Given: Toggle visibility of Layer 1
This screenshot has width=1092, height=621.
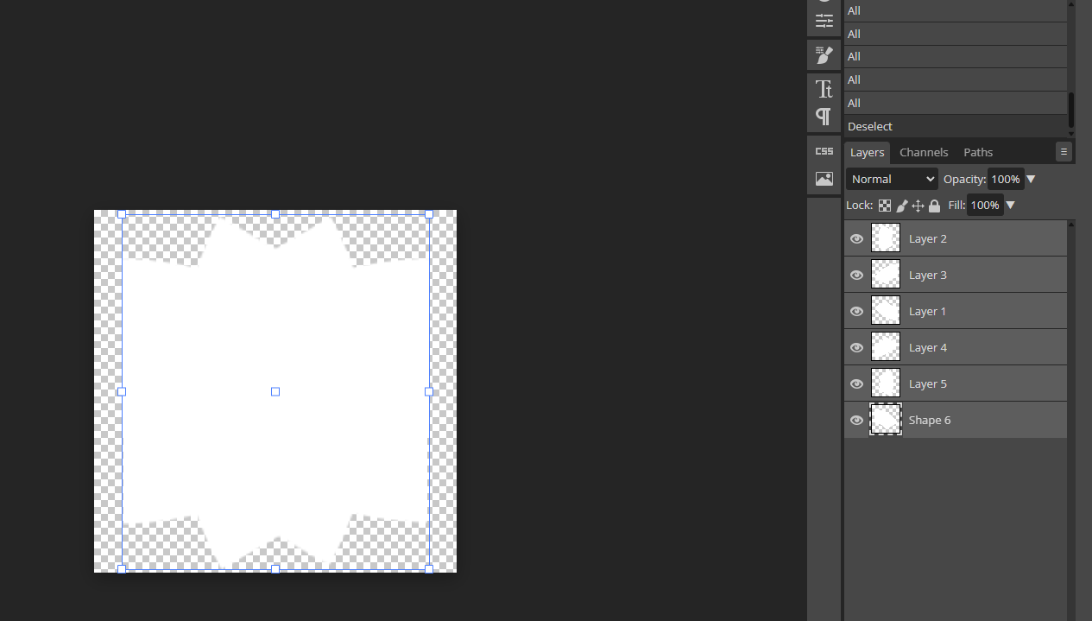Looking at the screenshot, I should coord(856,312).
